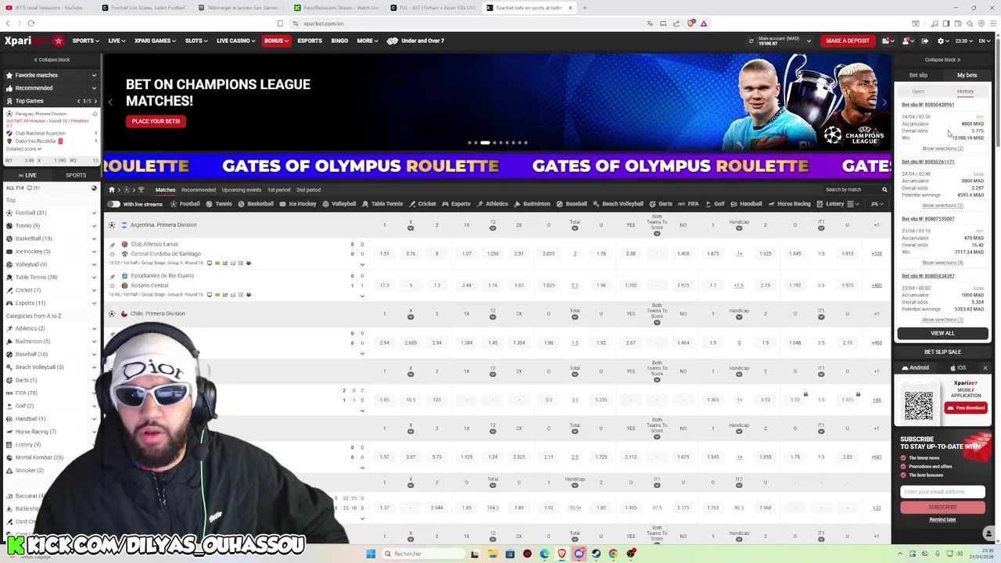Open the SPORTS menu
This screenshot has width=1001, height=563.
(x=84, y=41)
